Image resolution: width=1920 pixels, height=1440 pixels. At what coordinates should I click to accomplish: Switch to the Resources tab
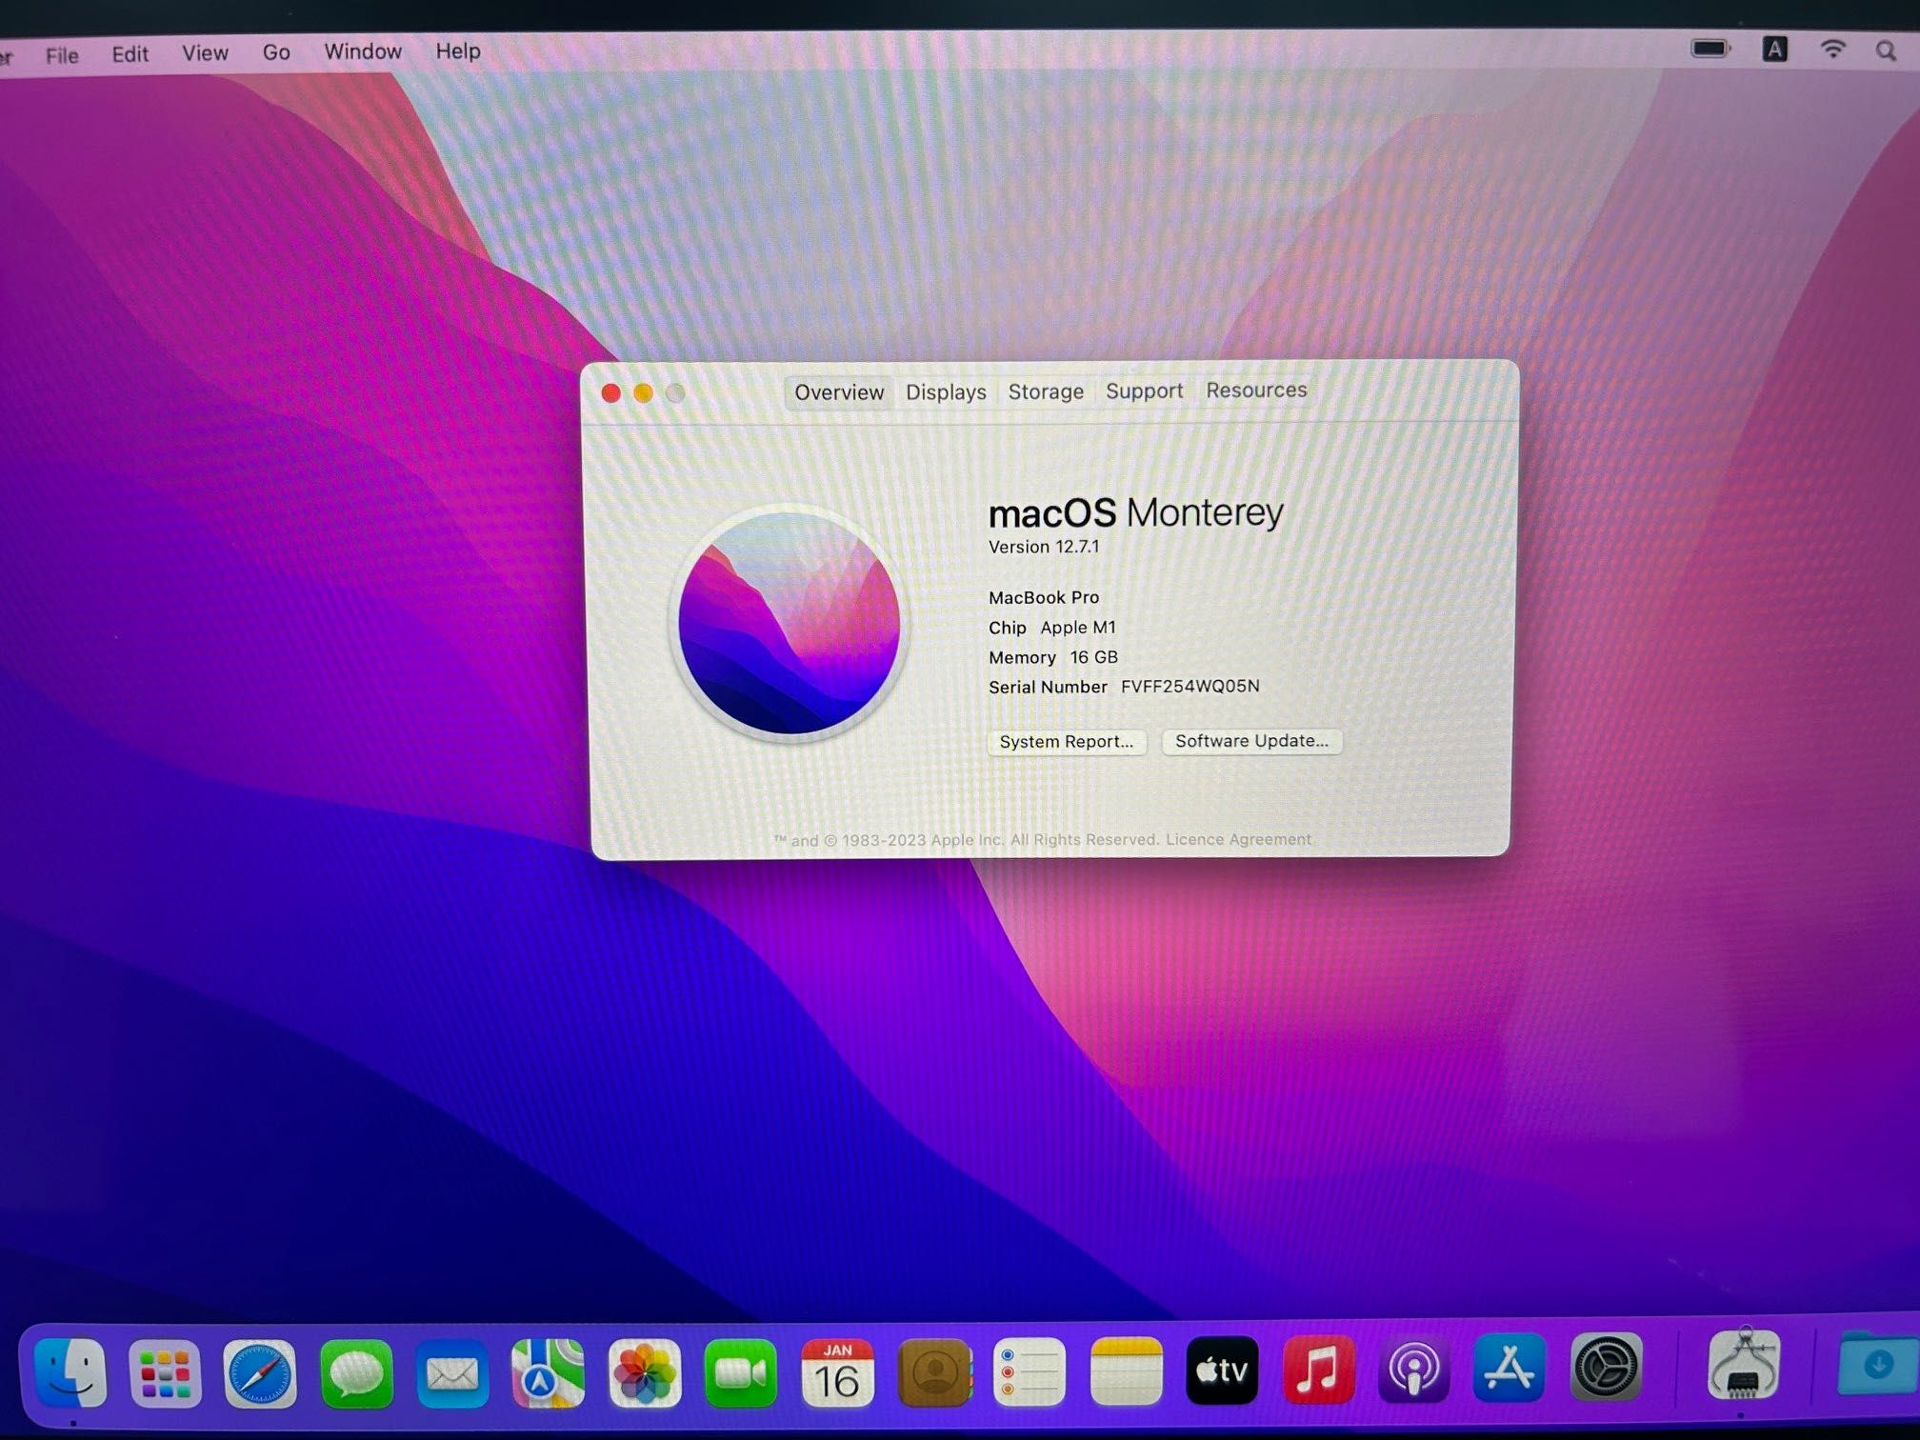(1256, 390)
